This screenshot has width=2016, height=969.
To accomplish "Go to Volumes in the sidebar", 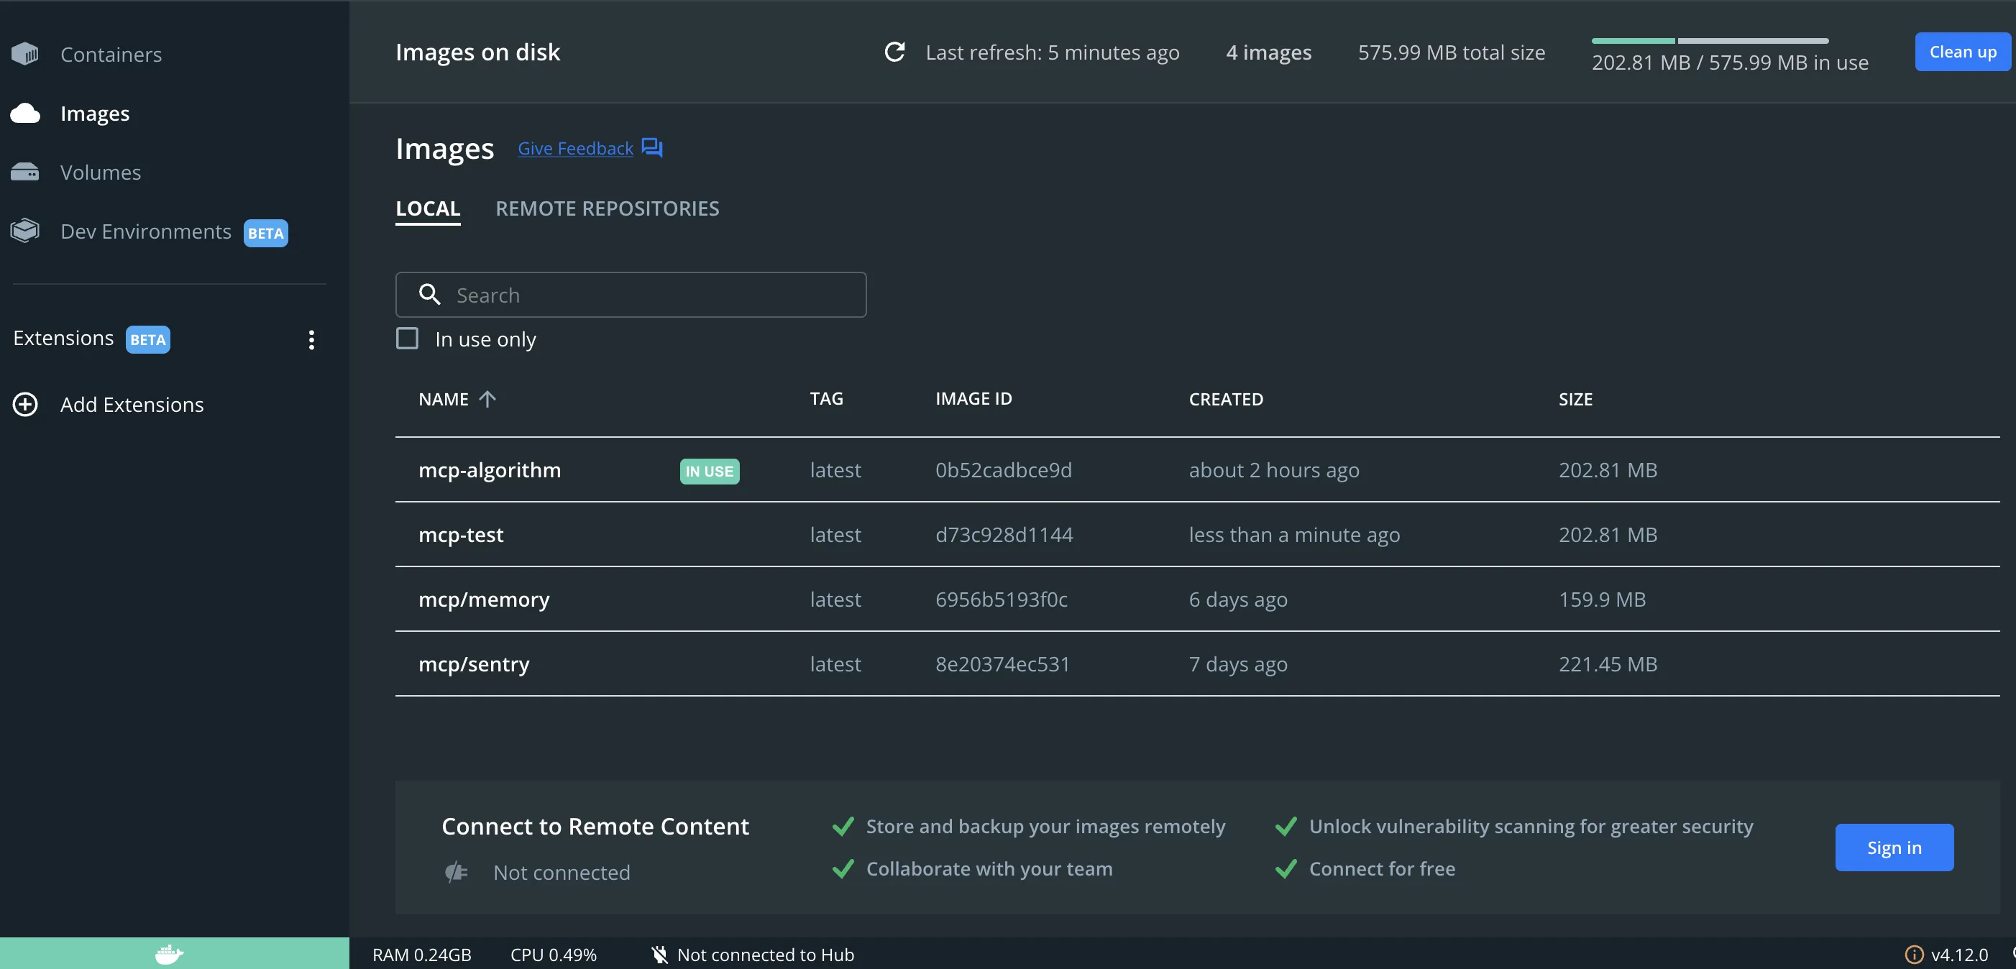I will [x=101, y=173].
